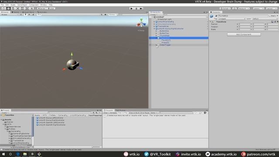Open the Hierarchy Create dropdown
The image size is (279, 157).
coord(153,14)
